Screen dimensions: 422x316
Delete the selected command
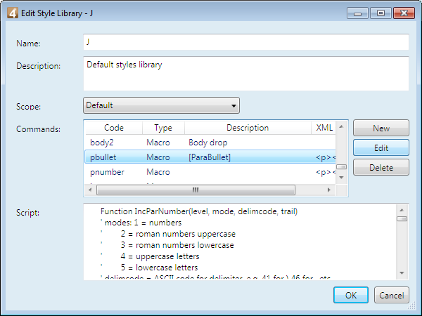point(381,167)
